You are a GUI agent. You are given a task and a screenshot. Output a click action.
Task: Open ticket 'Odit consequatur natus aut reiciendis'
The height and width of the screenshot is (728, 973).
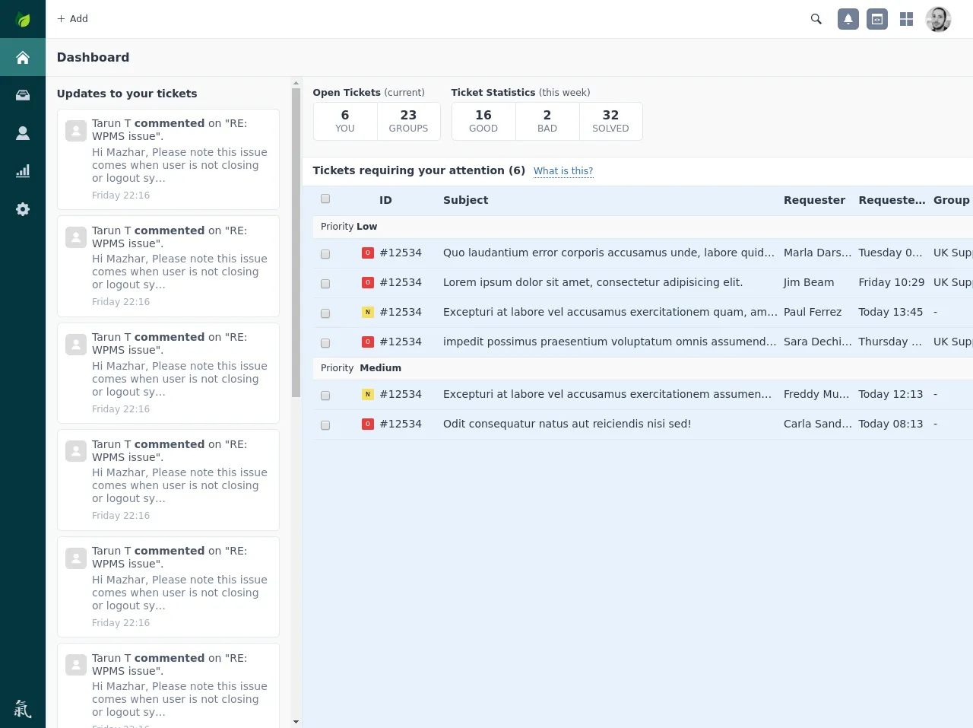point(566,424)
